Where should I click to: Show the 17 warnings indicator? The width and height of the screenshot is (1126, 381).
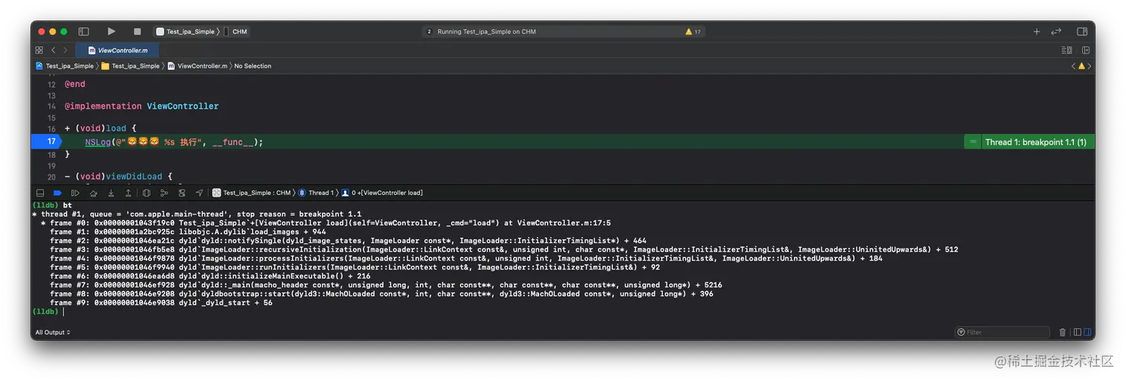pos(693,32)
